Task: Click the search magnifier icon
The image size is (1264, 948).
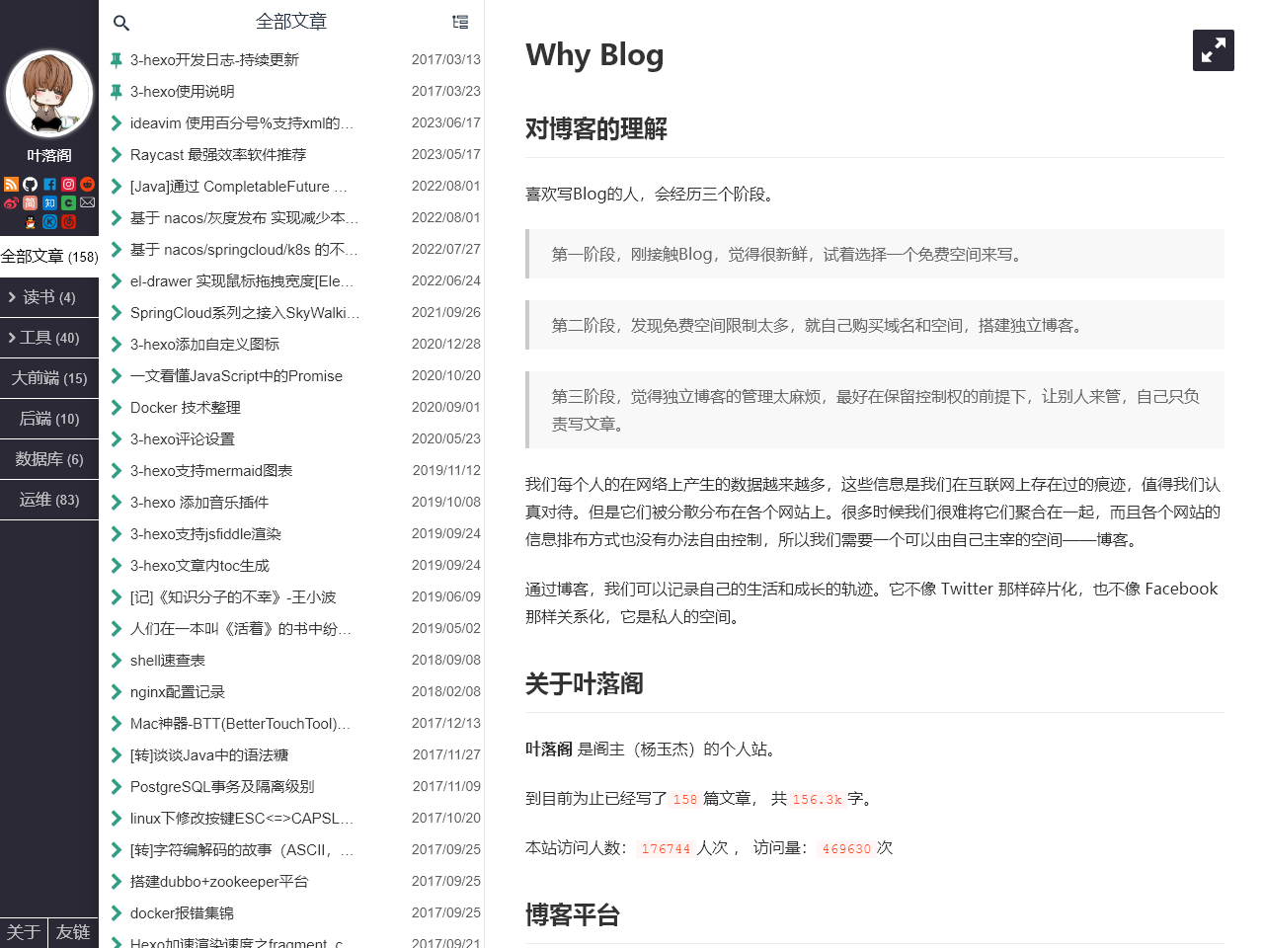Action: click(121, 23)
